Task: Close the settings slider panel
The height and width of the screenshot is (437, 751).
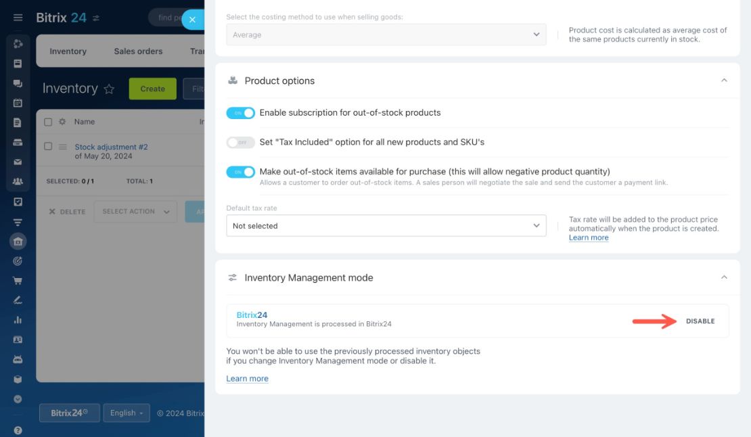Action: point(193,20)
